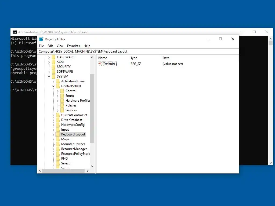Select the HARDWARE folder icon
This screenshot has height=206, width=275.
tap(53, 57)
